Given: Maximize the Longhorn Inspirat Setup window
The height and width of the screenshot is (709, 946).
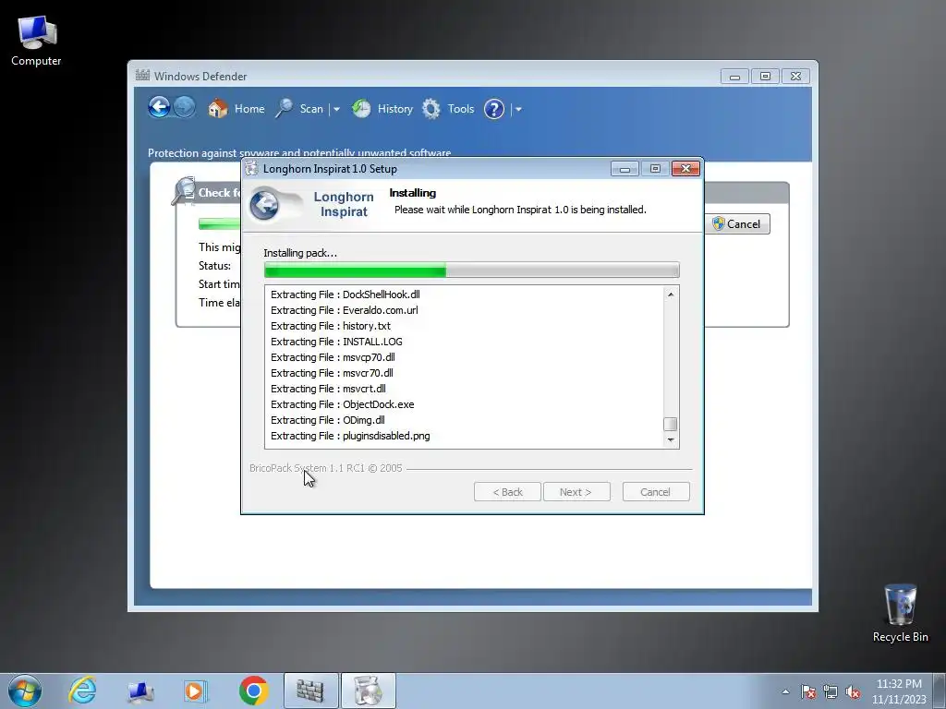Looking at the screenshot, I should [x=655, y=169].
